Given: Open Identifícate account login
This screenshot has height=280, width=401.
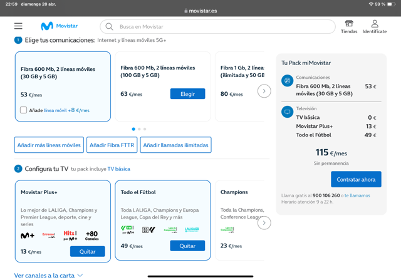Looking at the screenshot, I should tap(375, 27).
